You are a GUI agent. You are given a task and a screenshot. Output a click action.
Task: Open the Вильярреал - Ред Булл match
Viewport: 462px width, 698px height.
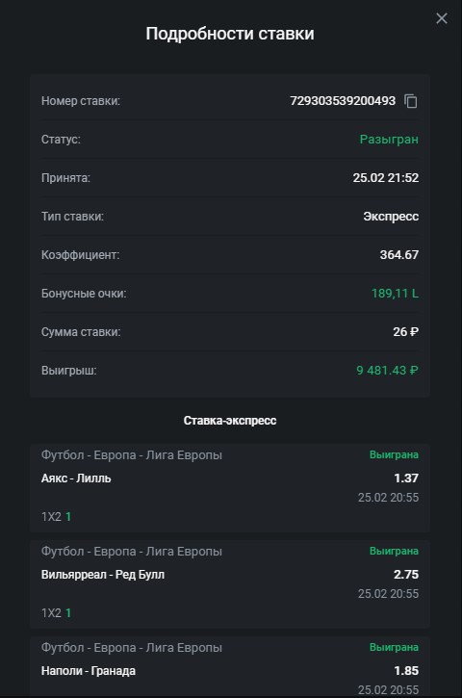pos(103,575)
